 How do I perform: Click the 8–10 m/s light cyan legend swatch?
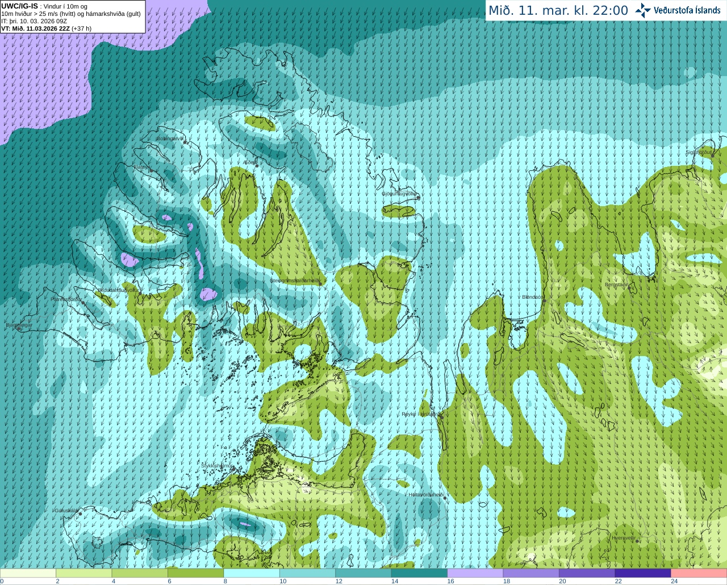252,573
